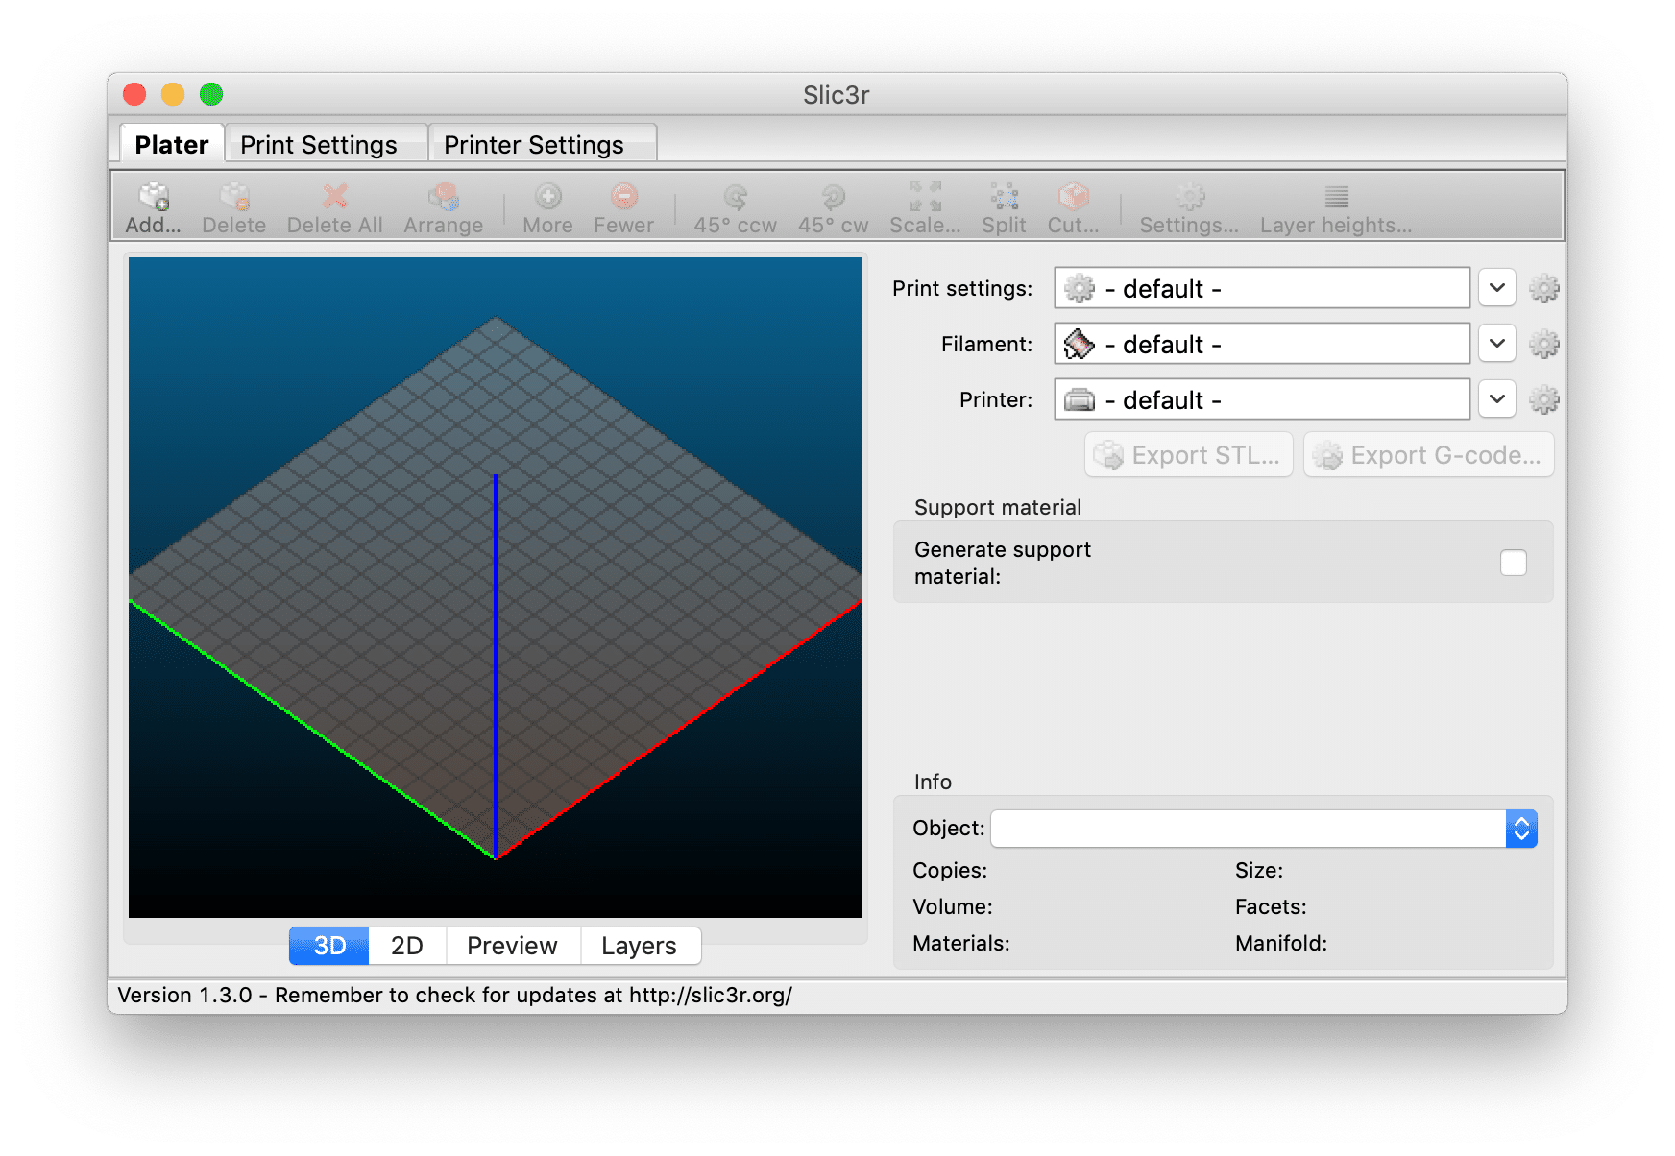Edit filament preset via gear icon

click(x=1543, y=344)
